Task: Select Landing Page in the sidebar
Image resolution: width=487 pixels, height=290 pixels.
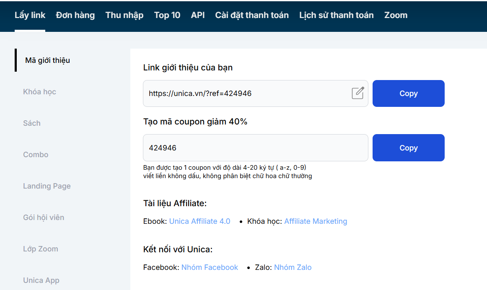Action: coord(47,186)
